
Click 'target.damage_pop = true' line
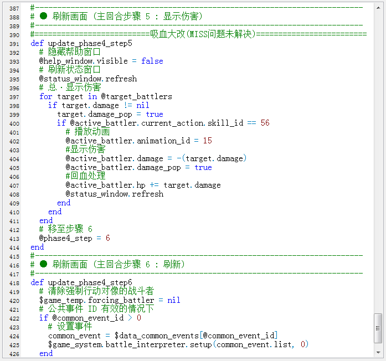[110, 114]
